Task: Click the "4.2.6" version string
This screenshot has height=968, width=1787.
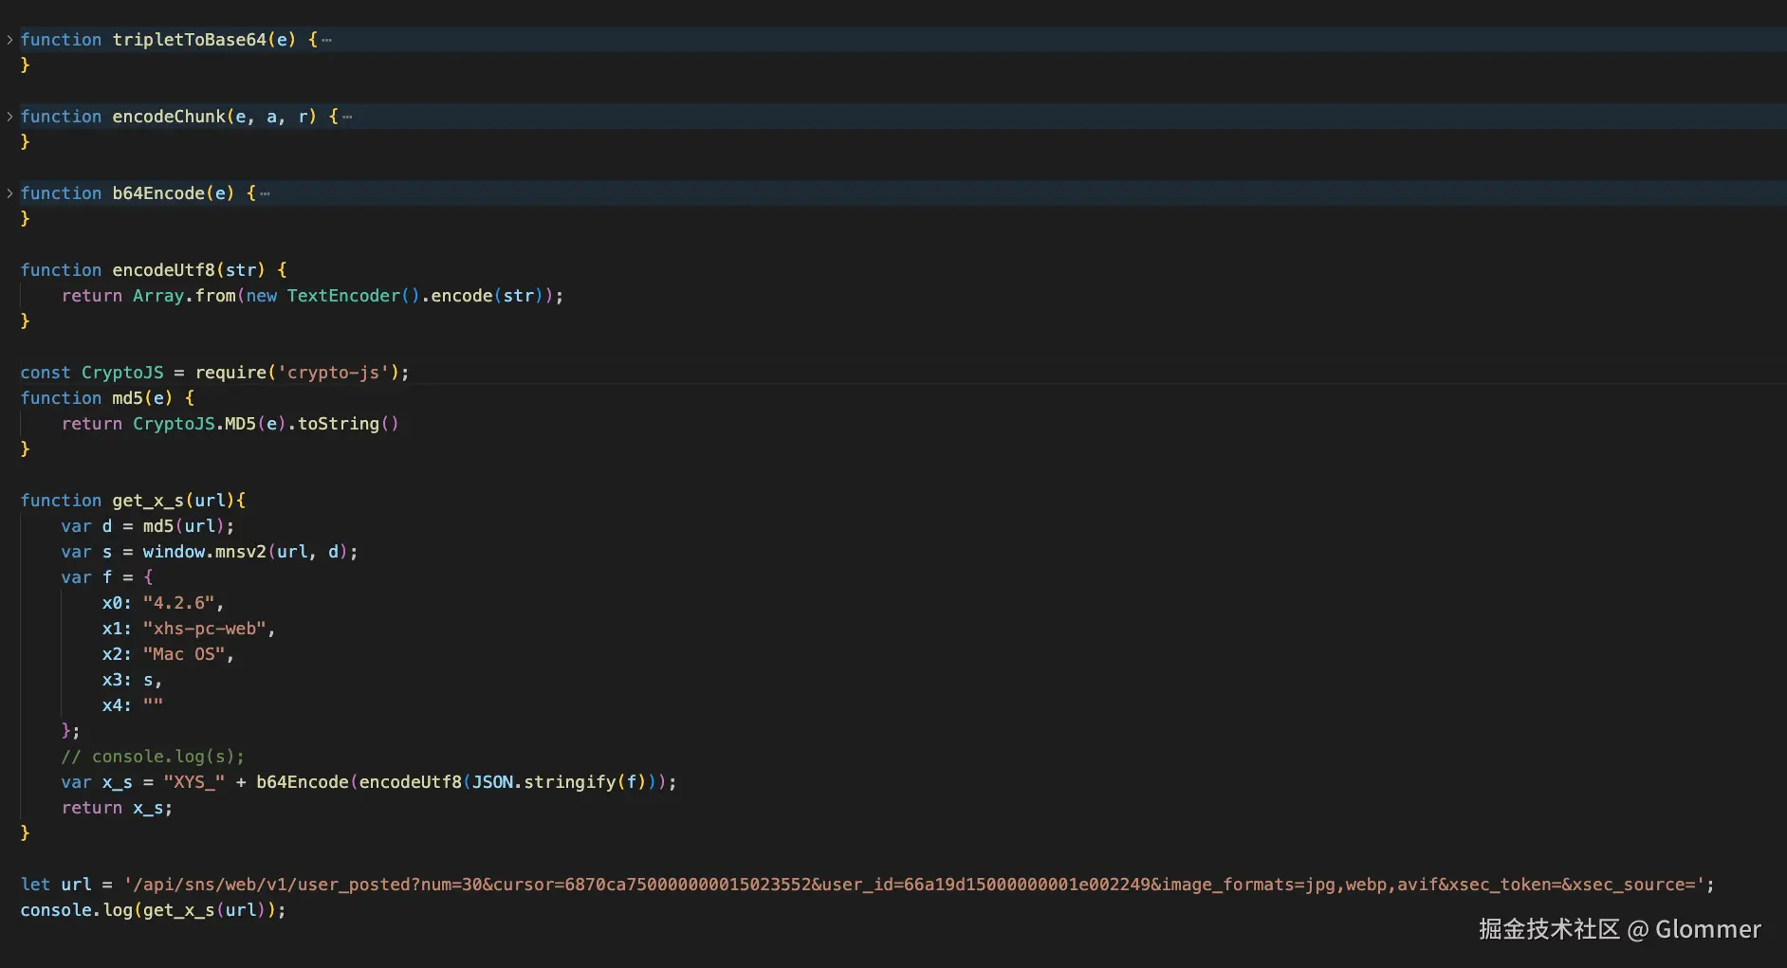Action: click(179, 603)
